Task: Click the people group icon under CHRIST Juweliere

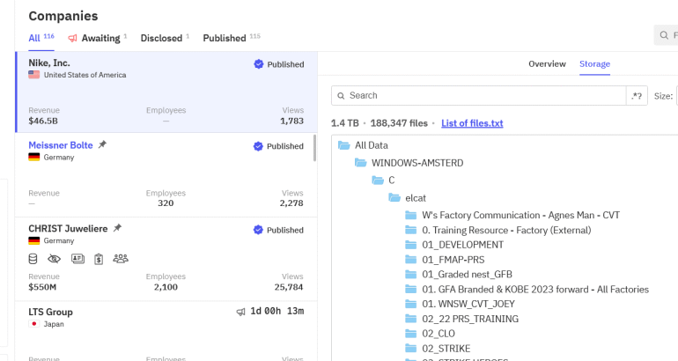Action: point(121,258)
